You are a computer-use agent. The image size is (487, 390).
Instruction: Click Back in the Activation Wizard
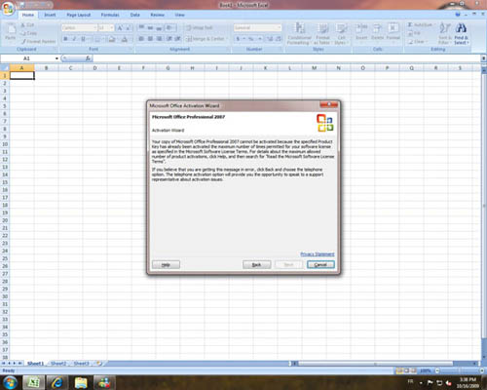(x=256, y=265)
